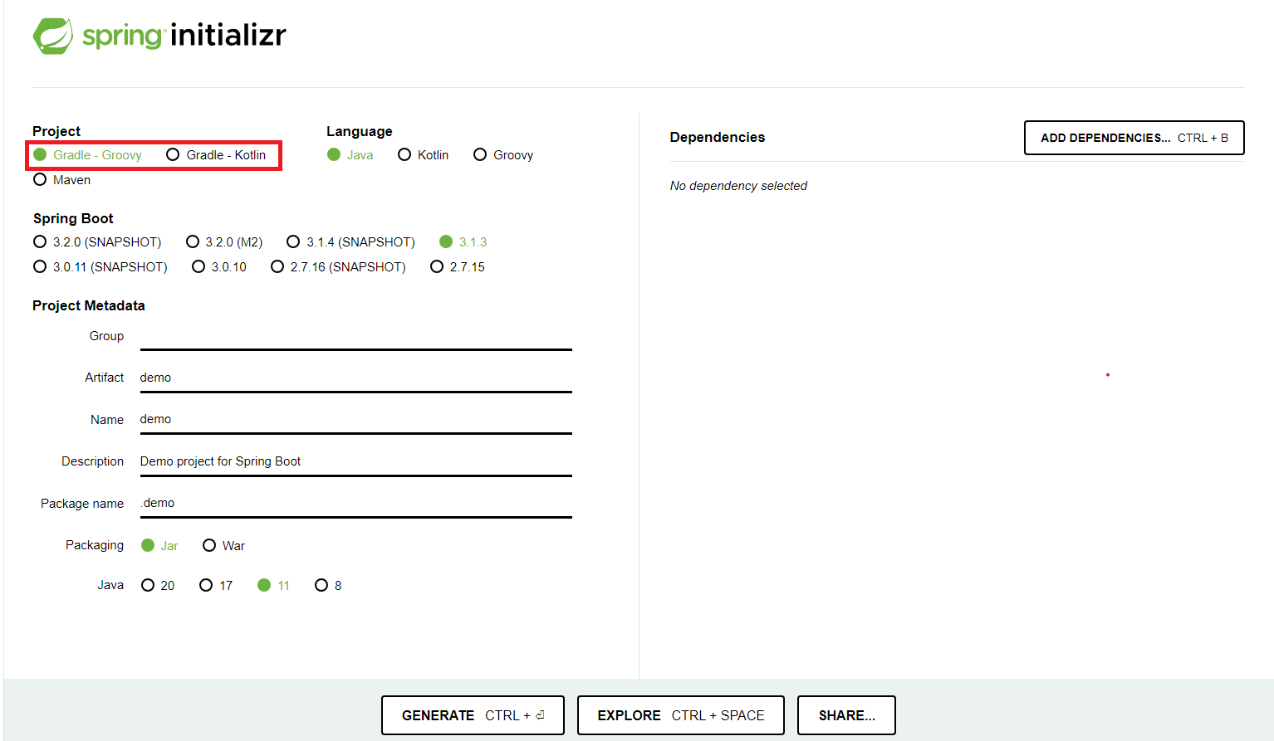
Task: Choose Java version 8
Action: (x=328, y=586)
